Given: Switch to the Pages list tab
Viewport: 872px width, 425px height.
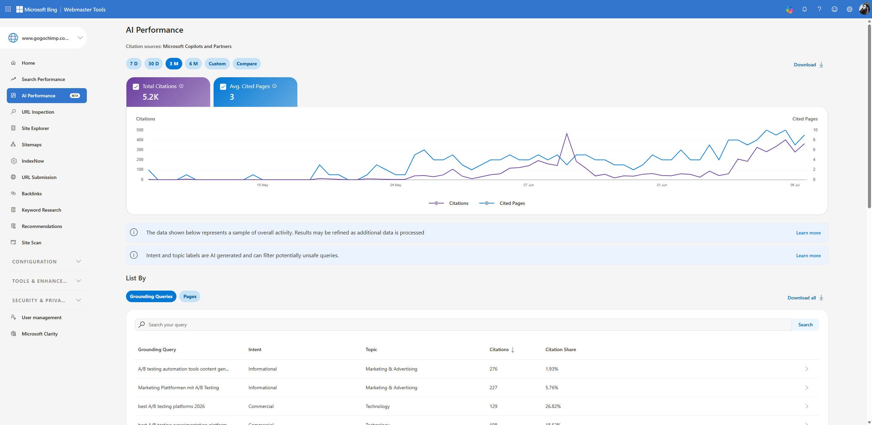Looking at the screenshot, I should [190, 296].
